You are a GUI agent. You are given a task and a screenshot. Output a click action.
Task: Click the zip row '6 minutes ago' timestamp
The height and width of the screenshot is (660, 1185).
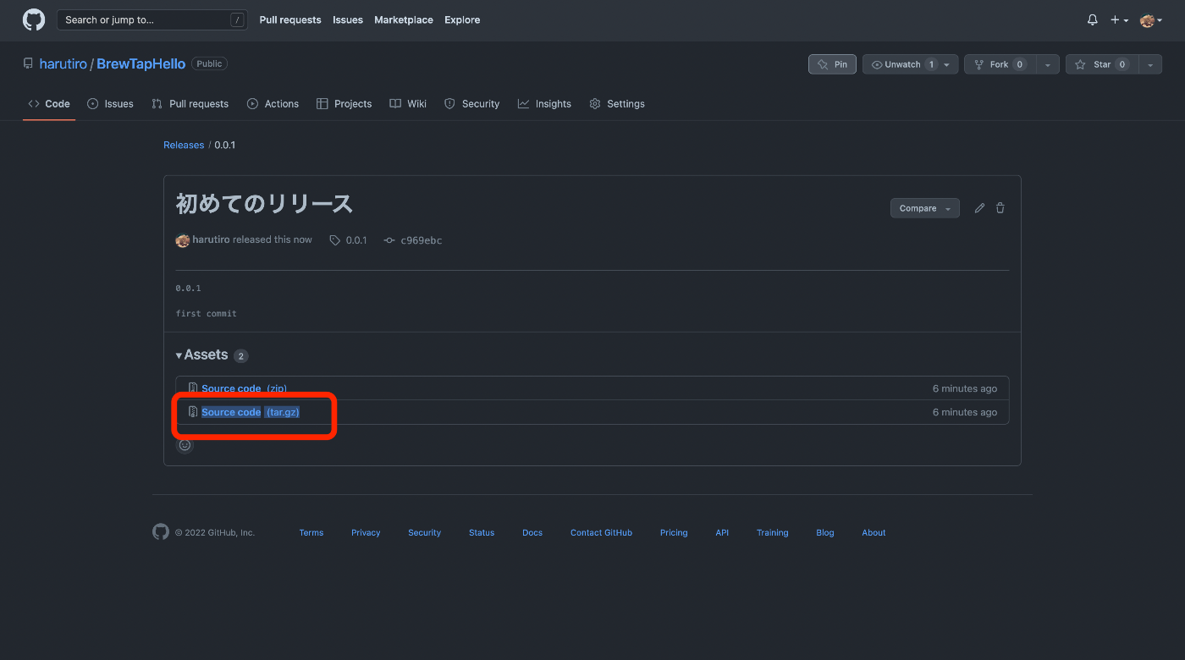click(965, 389)
